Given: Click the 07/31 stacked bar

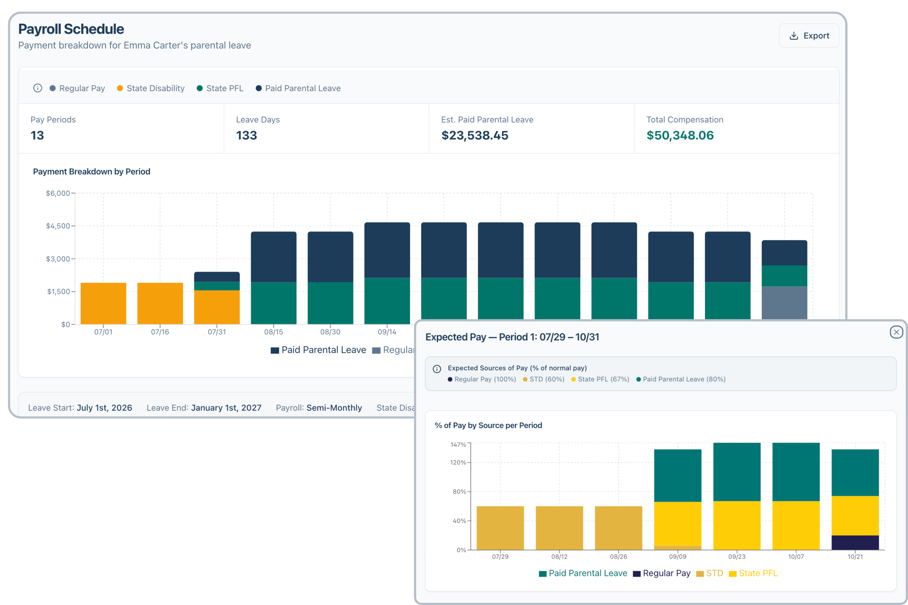Looking at the screenshot, I should 217,298.
